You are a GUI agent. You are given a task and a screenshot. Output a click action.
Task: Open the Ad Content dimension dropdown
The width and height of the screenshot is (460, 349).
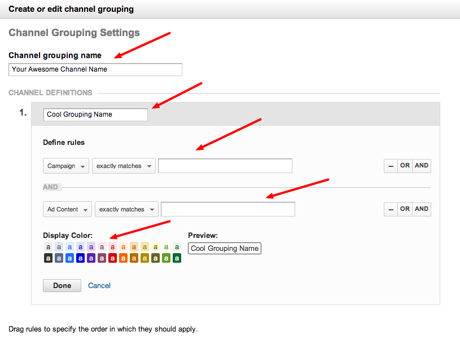[68, 209]
